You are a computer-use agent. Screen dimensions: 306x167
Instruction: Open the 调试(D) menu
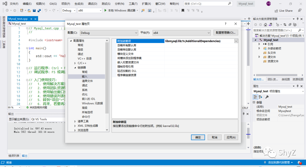click(x=92, y=4)
